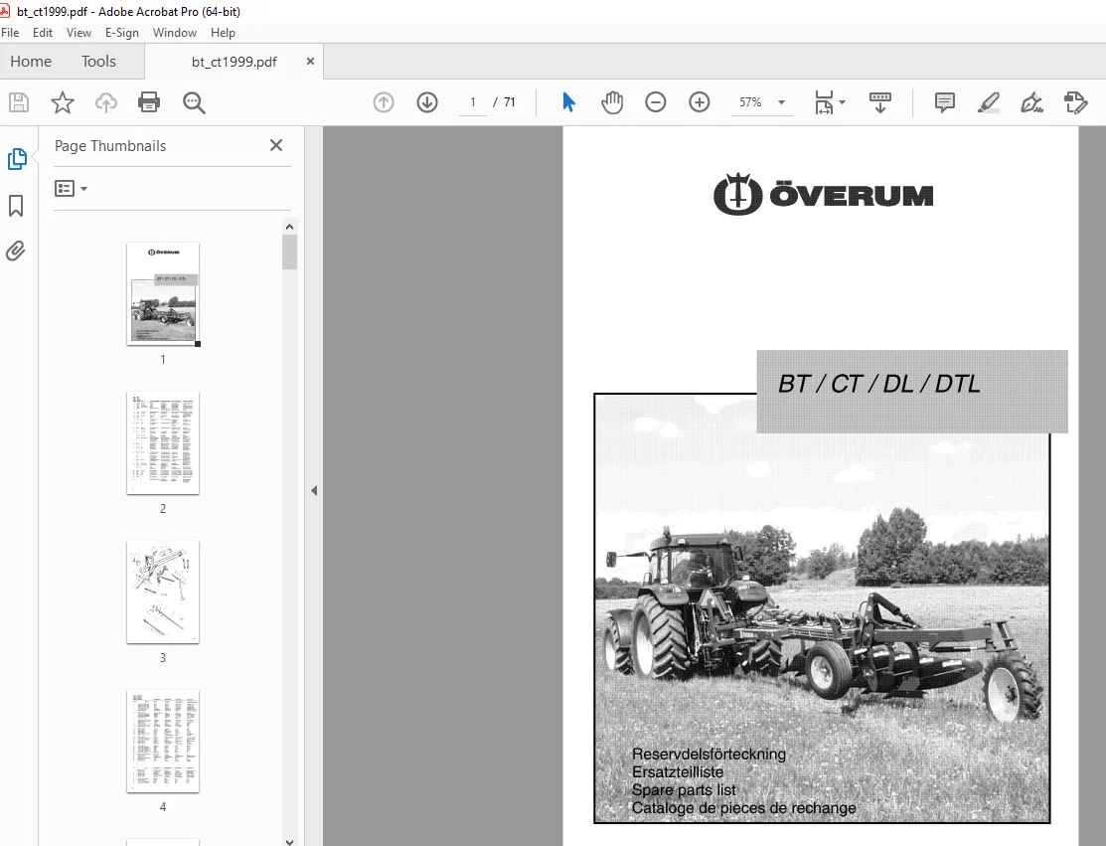
Task: Zoom out with minus icon
Action: (655, 102)
